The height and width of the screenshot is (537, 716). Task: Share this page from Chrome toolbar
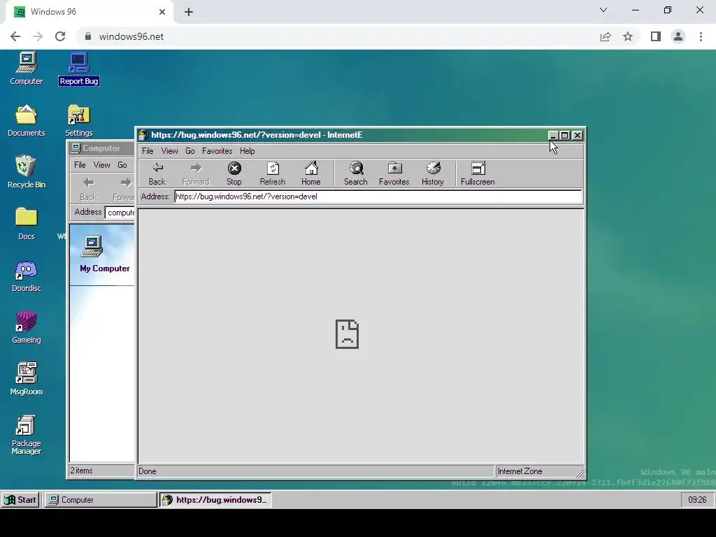606,36
